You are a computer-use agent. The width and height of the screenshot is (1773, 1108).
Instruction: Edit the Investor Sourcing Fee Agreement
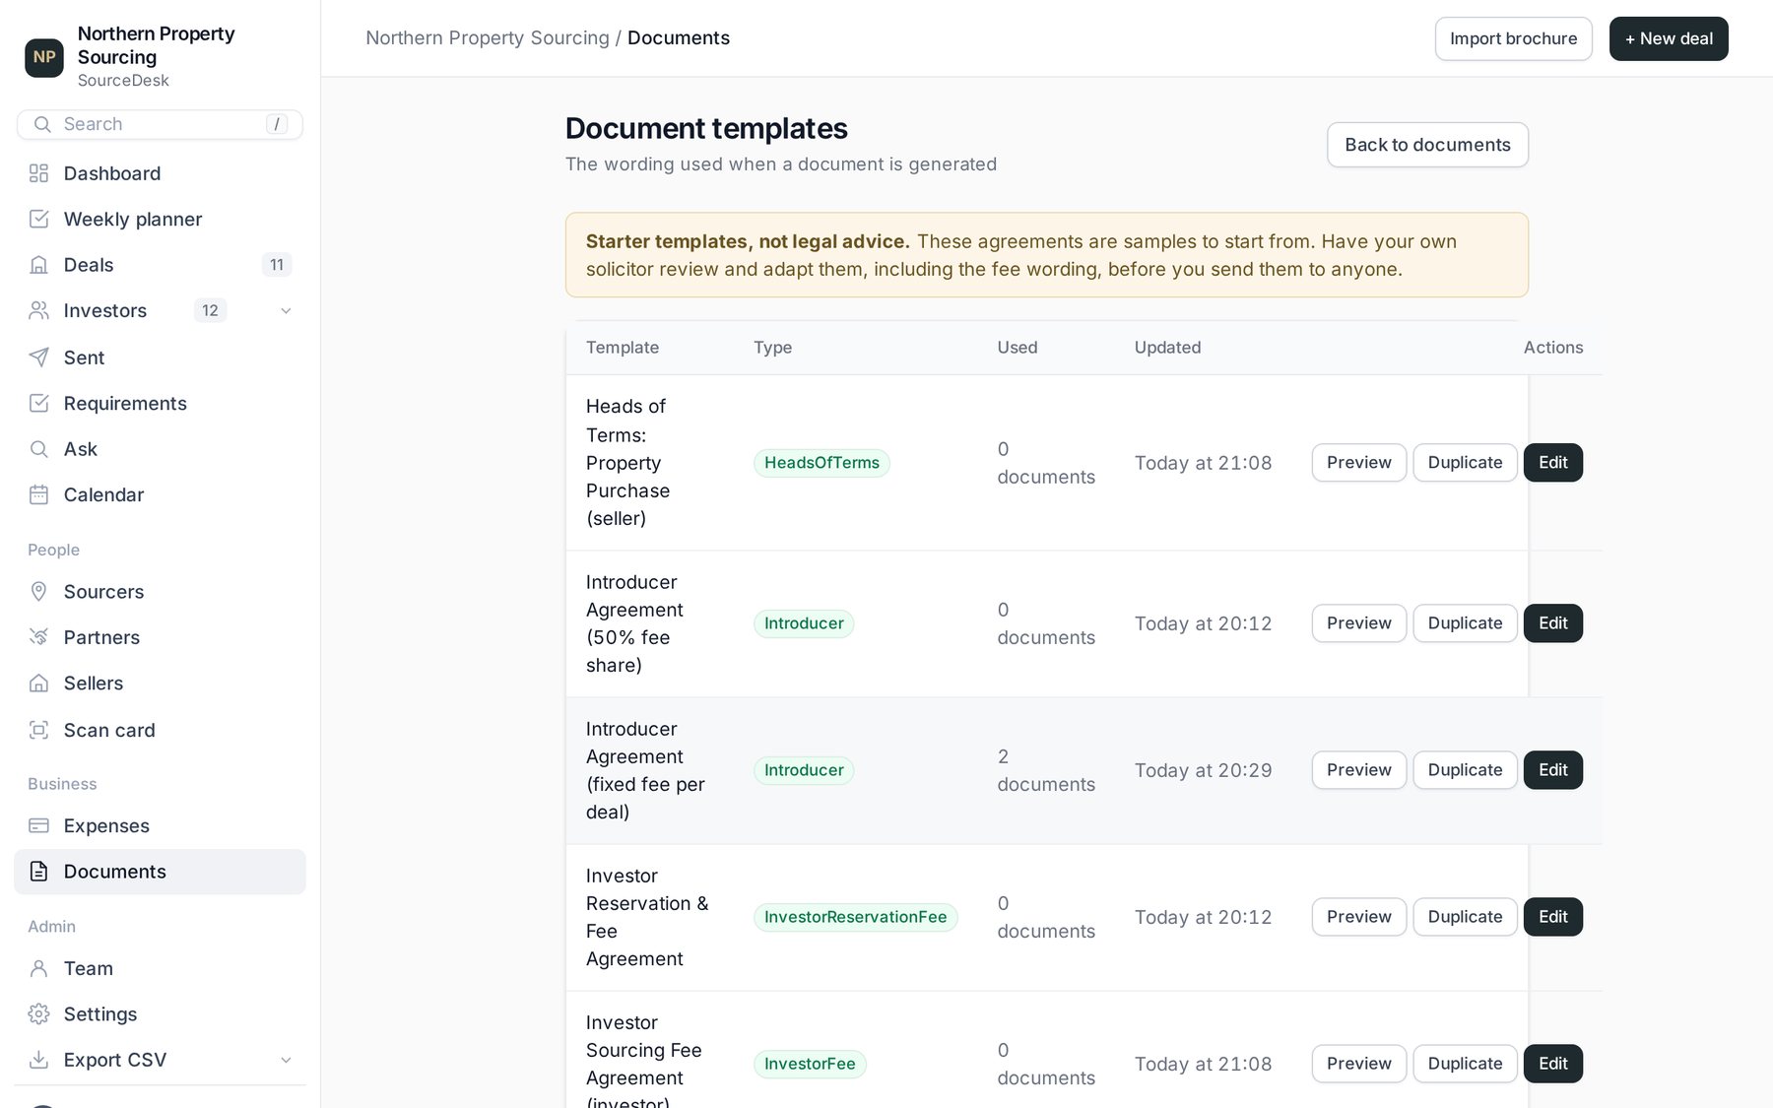1553,1064
